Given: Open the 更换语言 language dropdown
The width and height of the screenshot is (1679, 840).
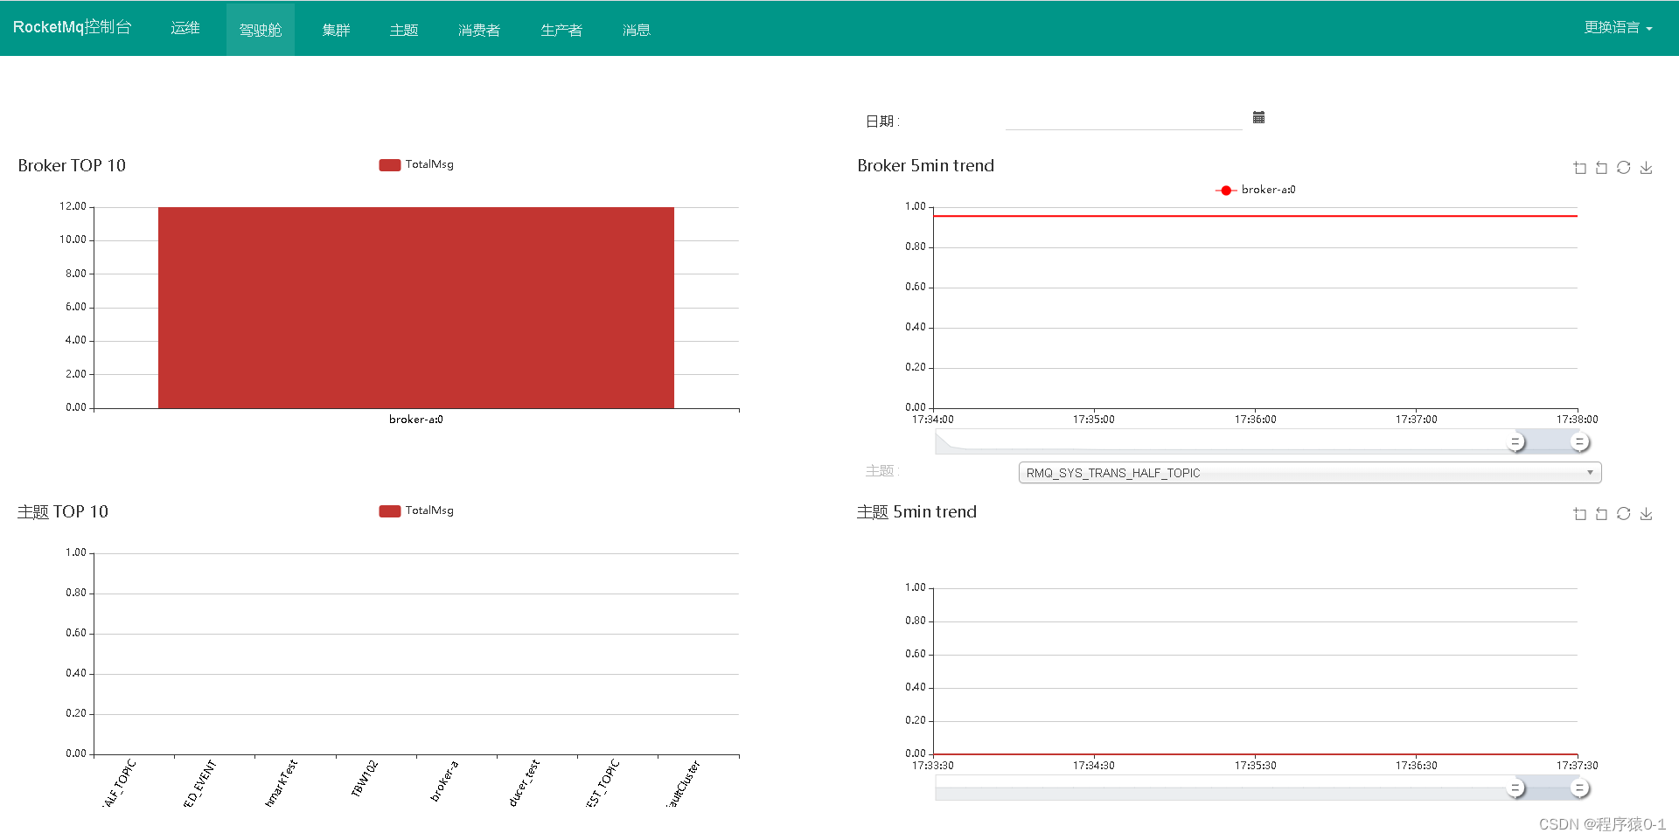Looking at the screenshot, I should point(1618,28).
